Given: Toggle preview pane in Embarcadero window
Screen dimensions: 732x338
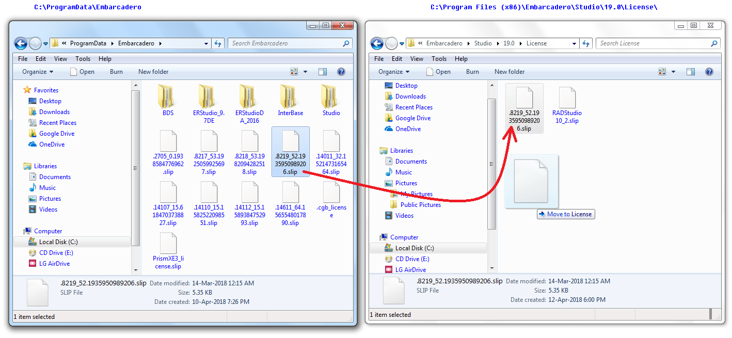Looking at the screenshot, I should (323, 72).
